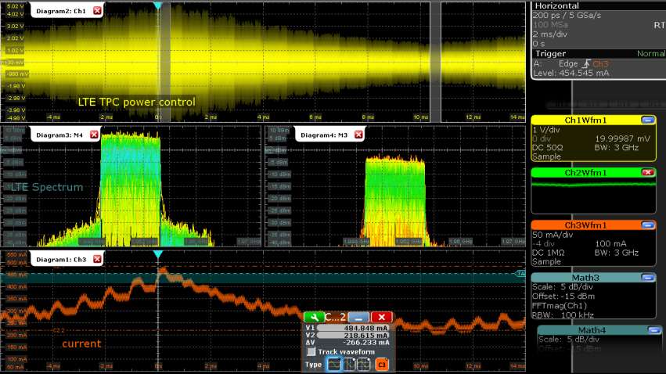Enable Track waveform checkbox
This screenshot has height=374, width=666.
click(311, 352)
